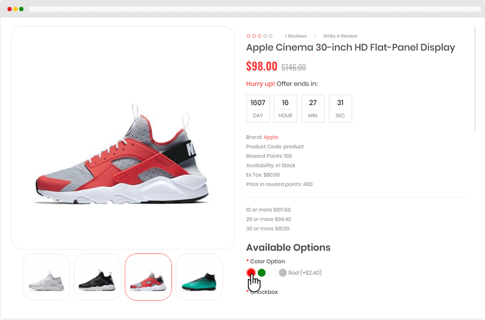Click the first rating star
This screenshot has height=320, width=485.
pos(248,36)
